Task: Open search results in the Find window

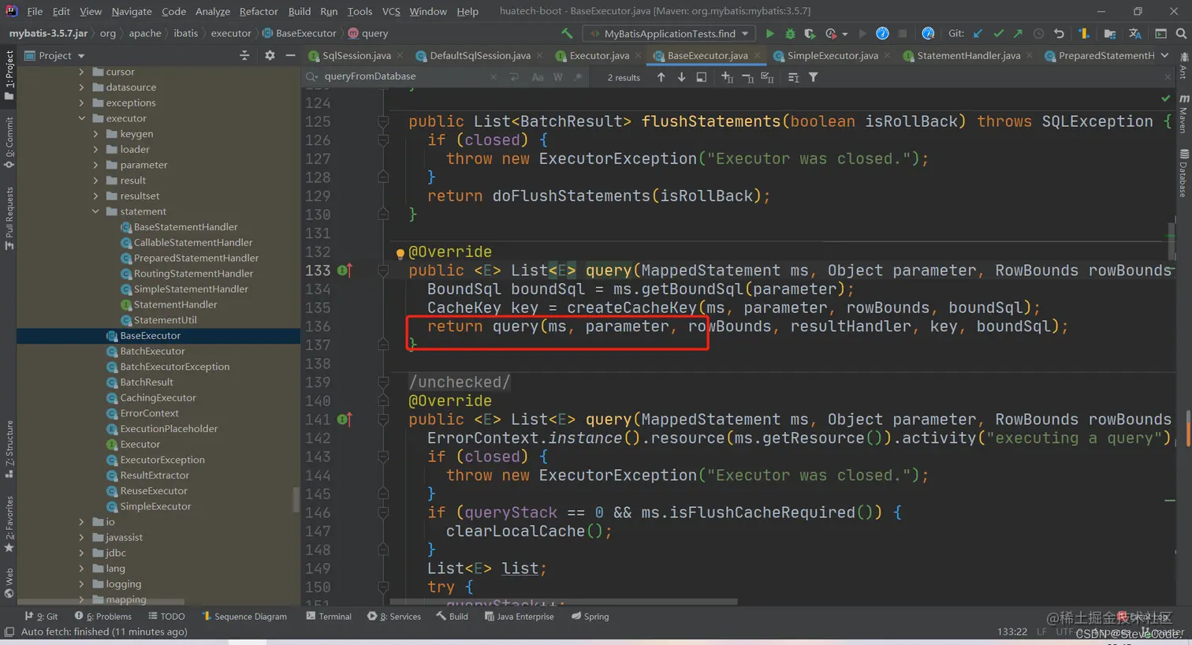Action: pos(702,77)
